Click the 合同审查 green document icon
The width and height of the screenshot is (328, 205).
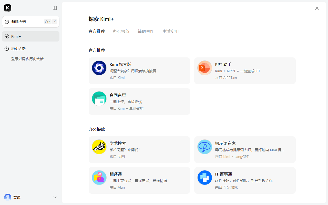point(99,99)
